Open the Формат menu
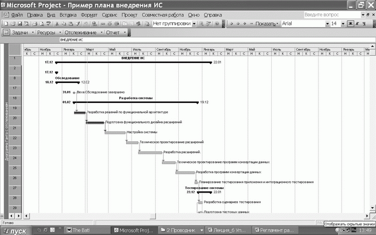376x235 pixels. (x=89, y=15)
